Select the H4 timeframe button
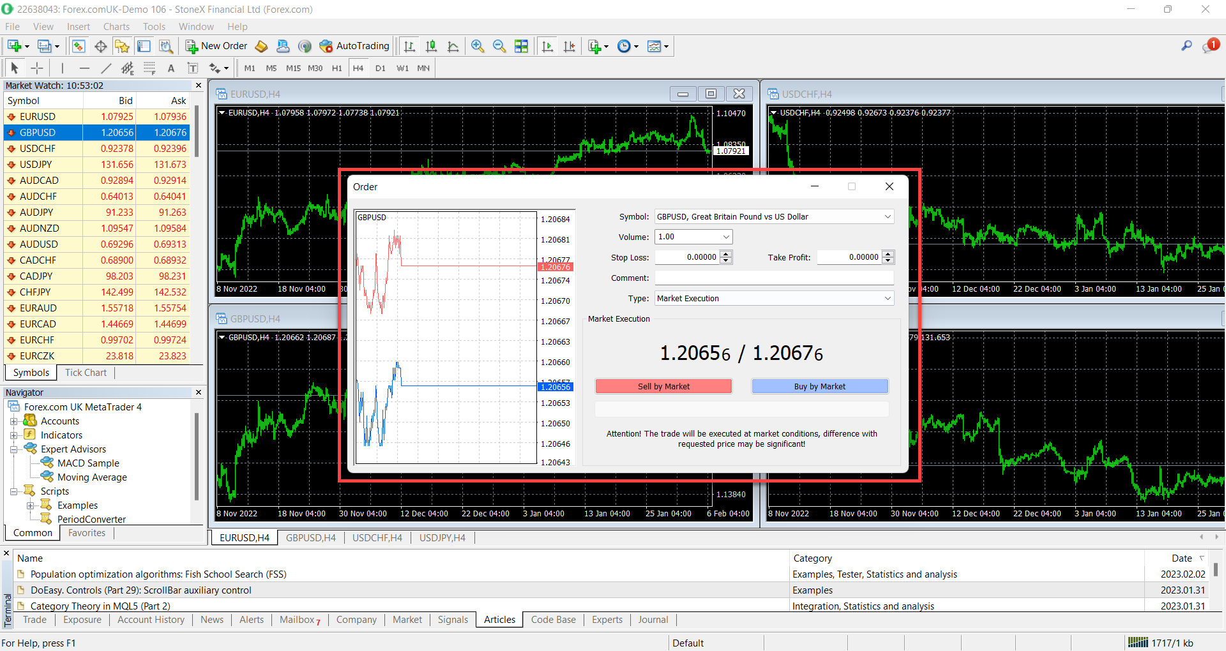The height and width of the screenshot is (651, 1226). point(358,68)
